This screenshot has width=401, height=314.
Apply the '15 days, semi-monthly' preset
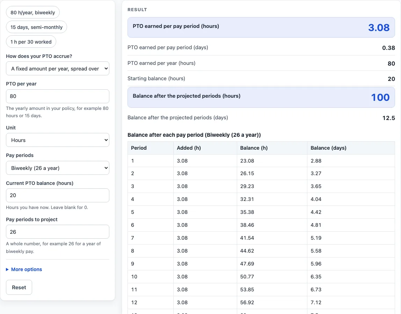[37, 27]
